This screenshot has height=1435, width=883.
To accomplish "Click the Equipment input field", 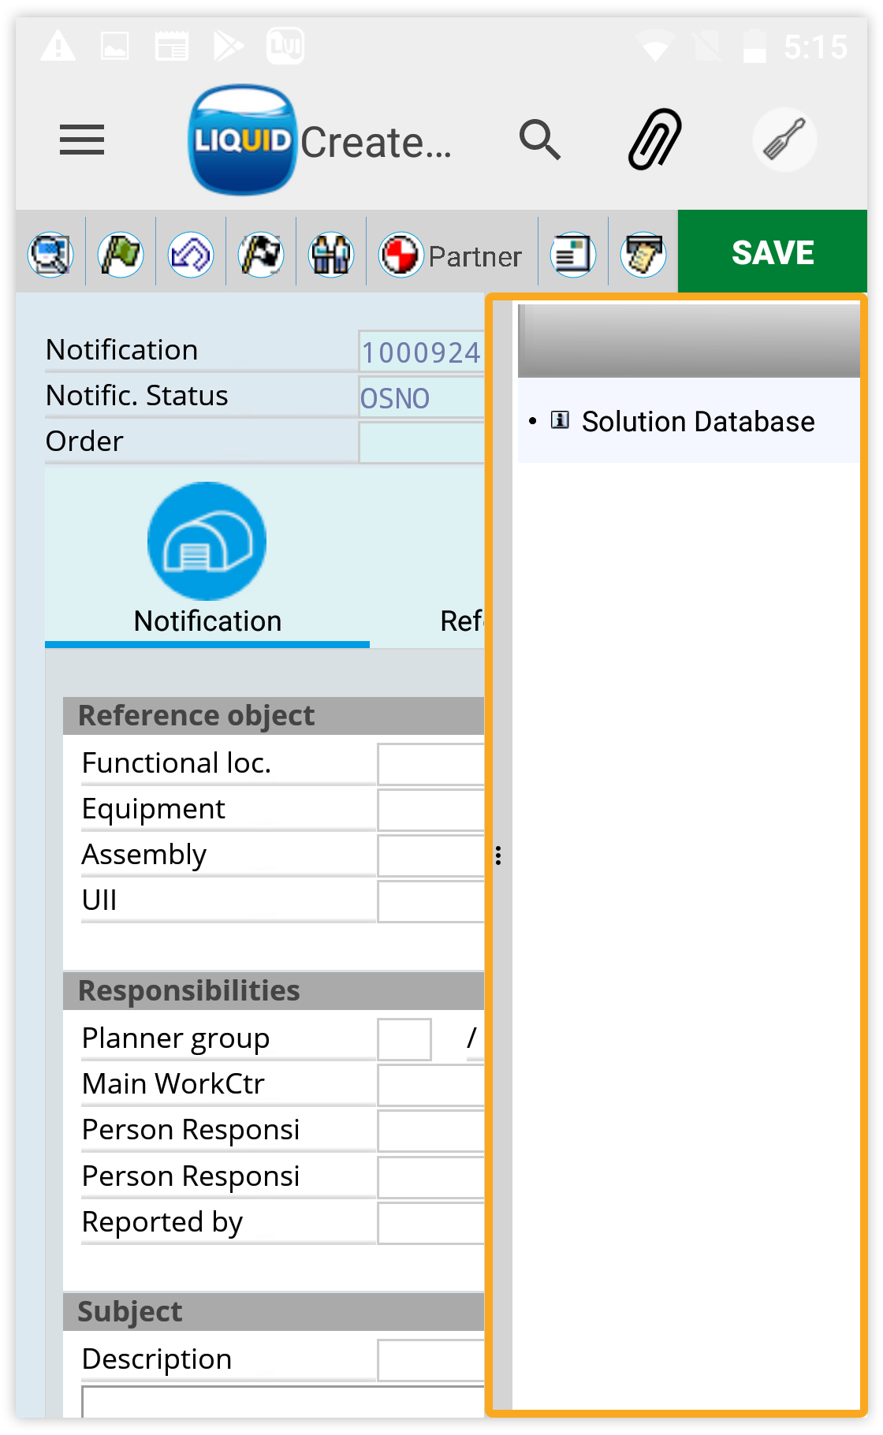I will coord(430,810).
